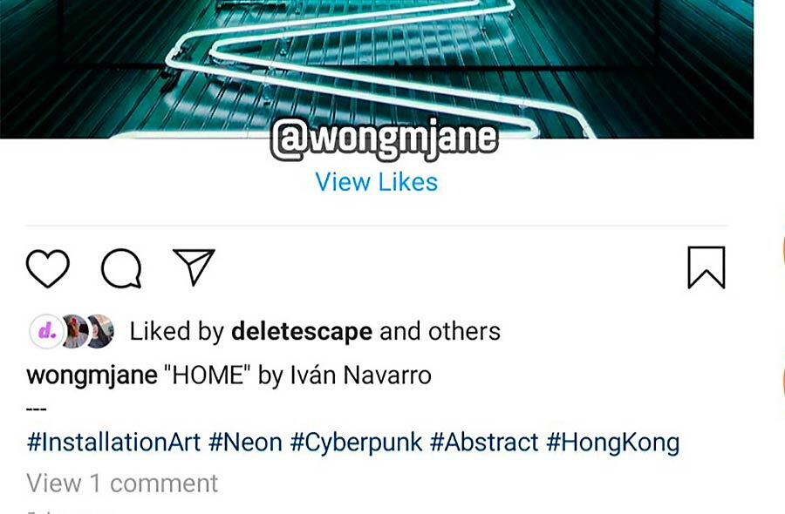Open the #Neon hashtag
The image size is (785, 514).
245,443
